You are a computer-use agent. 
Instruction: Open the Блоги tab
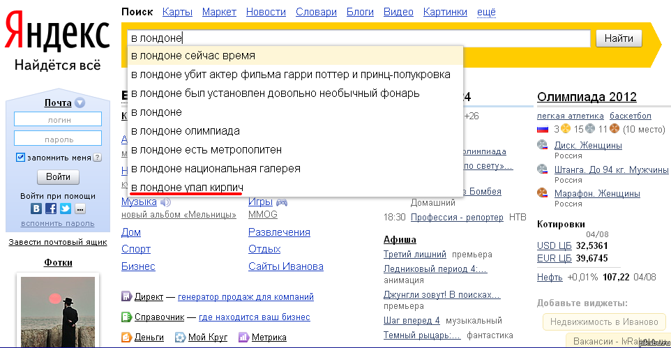click(x=360, y=12)
